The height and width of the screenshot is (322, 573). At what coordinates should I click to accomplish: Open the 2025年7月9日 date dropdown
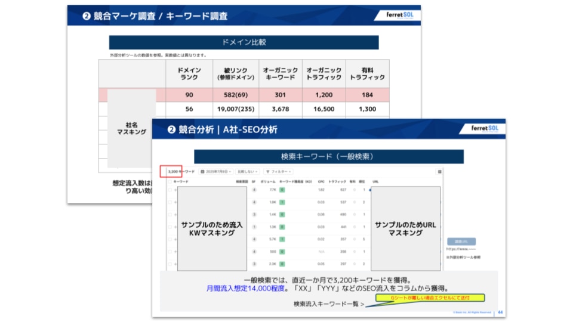tap(215, 171)
